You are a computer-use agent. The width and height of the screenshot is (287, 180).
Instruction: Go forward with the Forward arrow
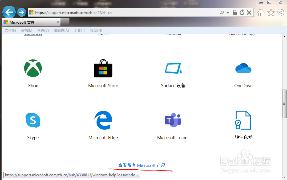(22, 12)
